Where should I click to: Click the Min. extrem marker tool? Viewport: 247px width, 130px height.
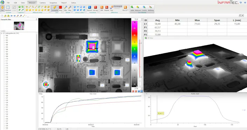coord(66,8)
